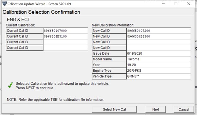The height and width of the screenshot is (115, 197).
Task: Click the third empty Current Cal ID field
Action: 65,42
